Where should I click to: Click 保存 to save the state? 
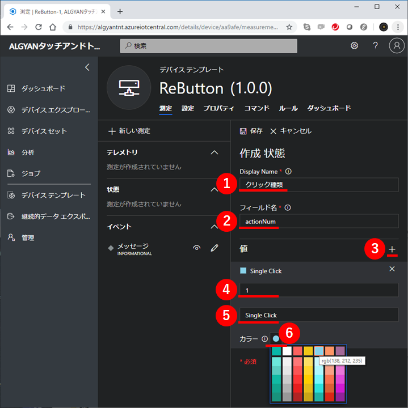point(251,131)
